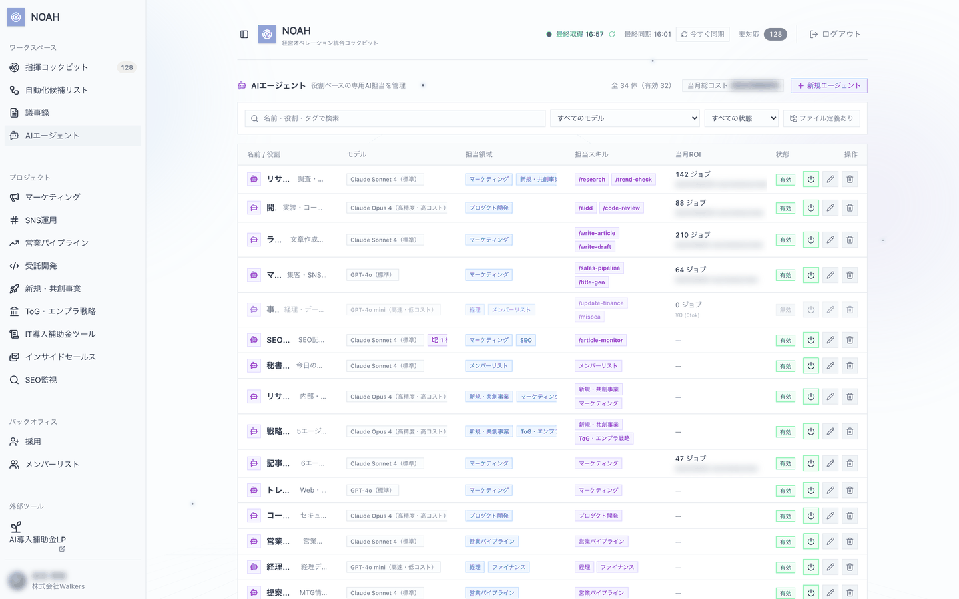Enable the disabled 事... accounting agent power toggle
This screenshot has height=599, width=959.
pyautogui.click(x=810, y=309)
